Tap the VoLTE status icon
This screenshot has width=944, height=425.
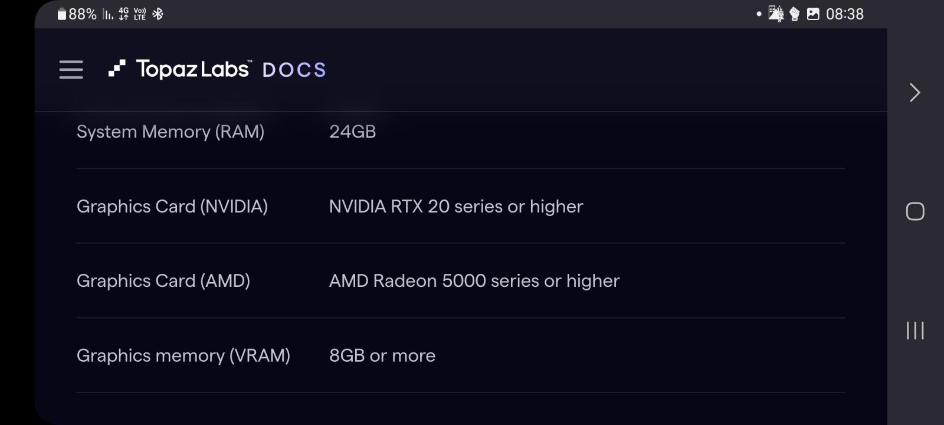[x=140, y=14]
